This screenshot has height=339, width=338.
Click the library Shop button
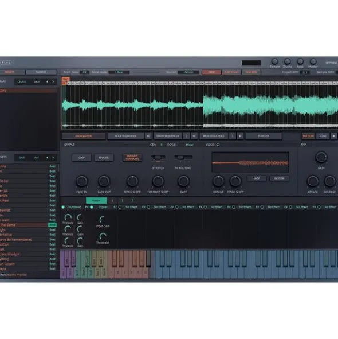[x=37, y=81]
